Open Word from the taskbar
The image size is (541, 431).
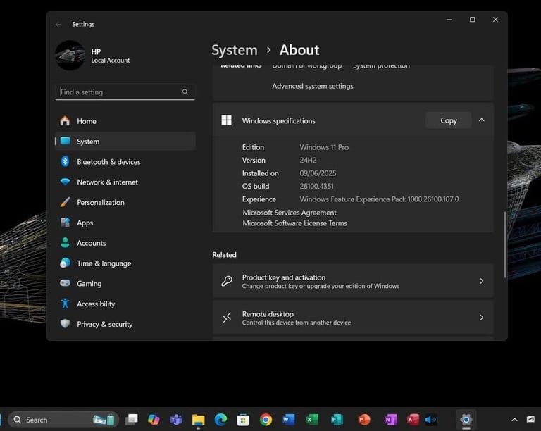coord(288,419)
